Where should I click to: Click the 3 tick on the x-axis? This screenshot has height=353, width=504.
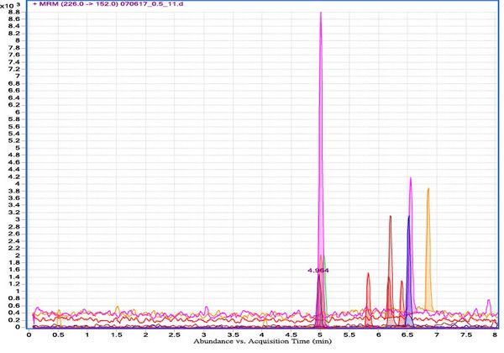pos(204,335)
